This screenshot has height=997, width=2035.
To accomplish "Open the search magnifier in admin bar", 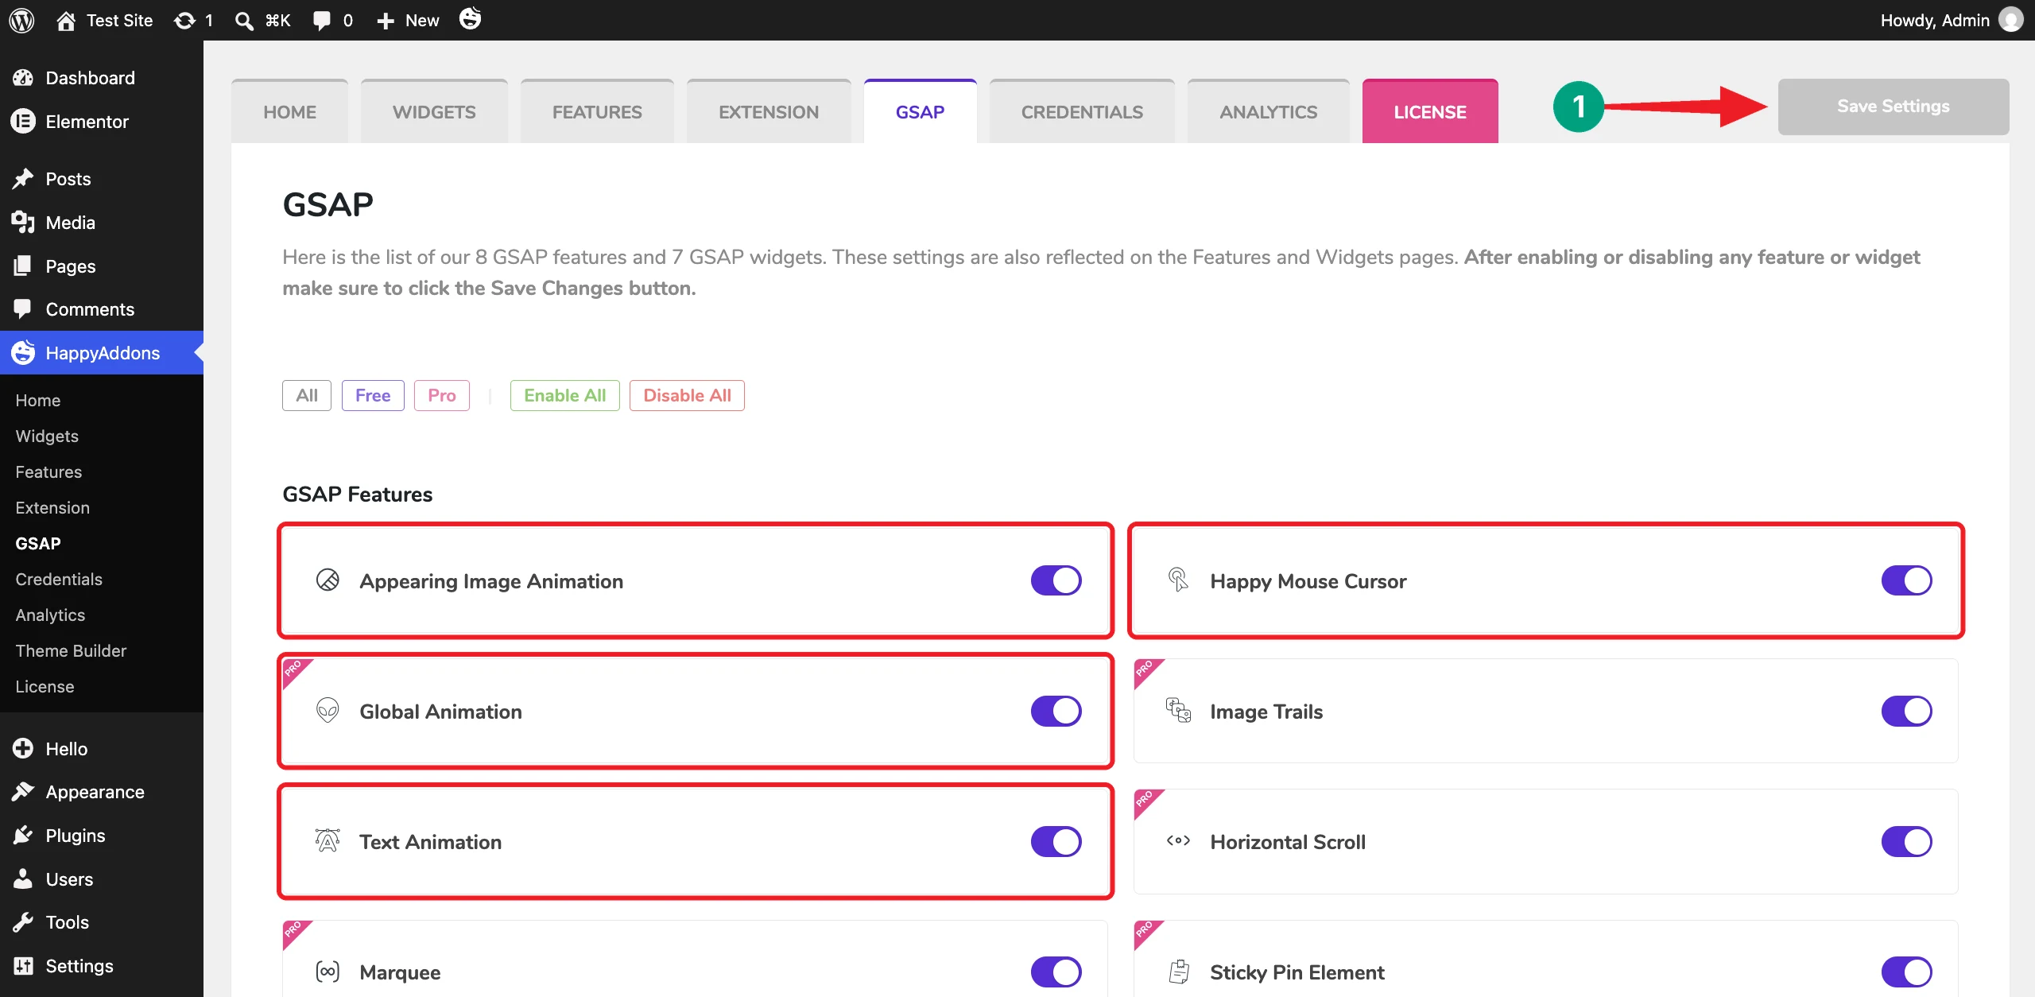I will pyautogui.click(x=244, y=21).
